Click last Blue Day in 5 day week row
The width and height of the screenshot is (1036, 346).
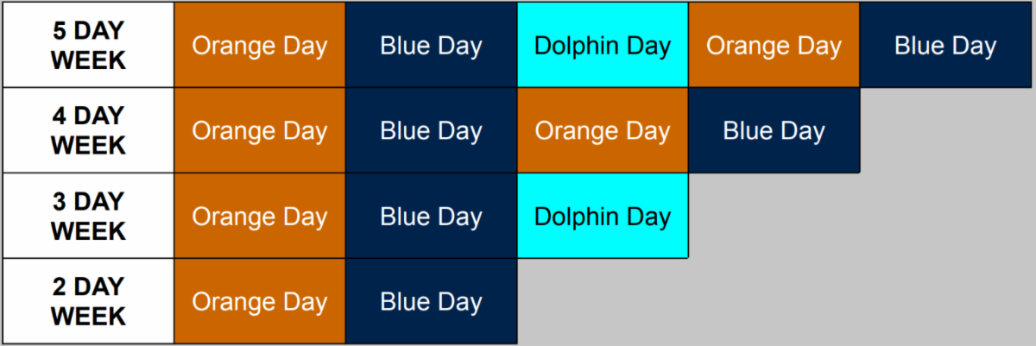pos(946,45)
